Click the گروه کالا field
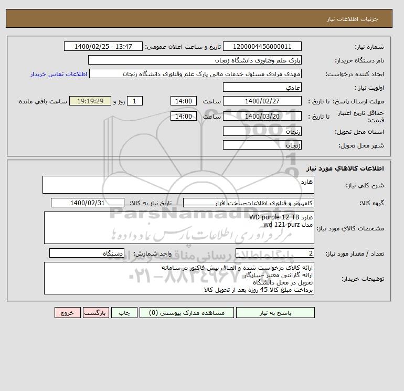 [x=248, y=203]
